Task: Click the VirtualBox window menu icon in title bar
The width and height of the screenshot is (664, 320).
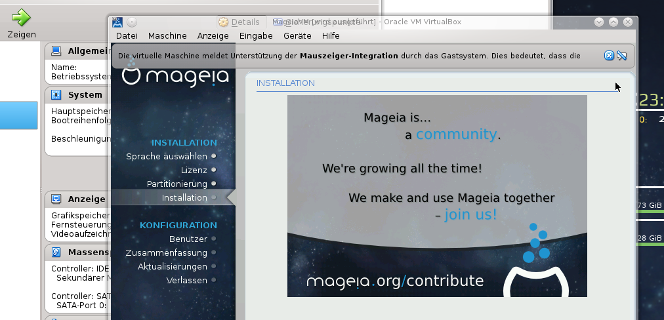Action: pos(117,22)
